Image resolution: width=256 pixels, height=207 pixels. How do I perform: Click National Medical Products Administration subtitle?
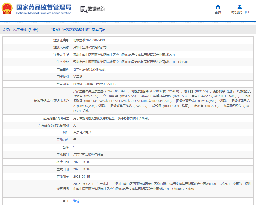[x=44, y=13]
